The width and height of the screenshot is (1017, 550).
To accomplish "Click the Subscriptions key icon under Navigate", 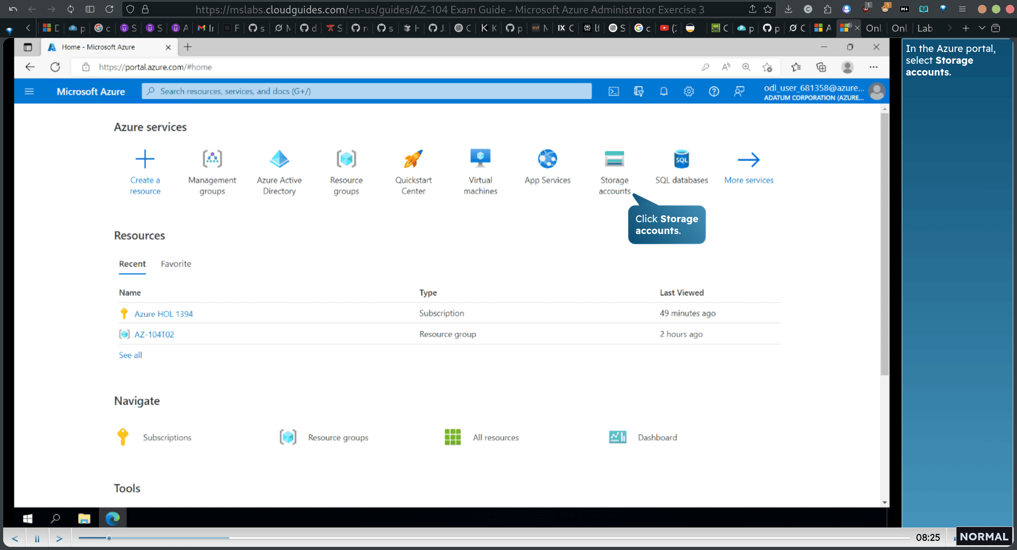I will click(123, 437).
